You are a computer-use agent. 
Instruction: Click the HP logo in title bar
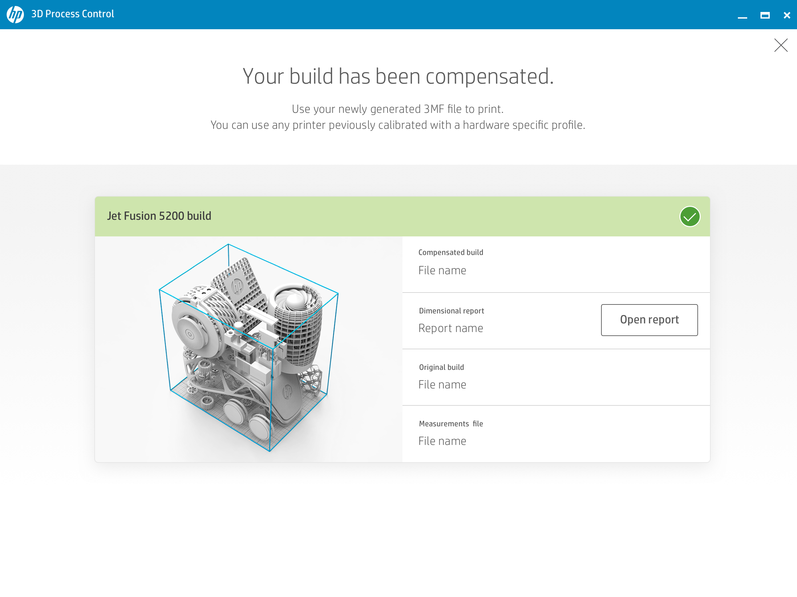[15, 14]
